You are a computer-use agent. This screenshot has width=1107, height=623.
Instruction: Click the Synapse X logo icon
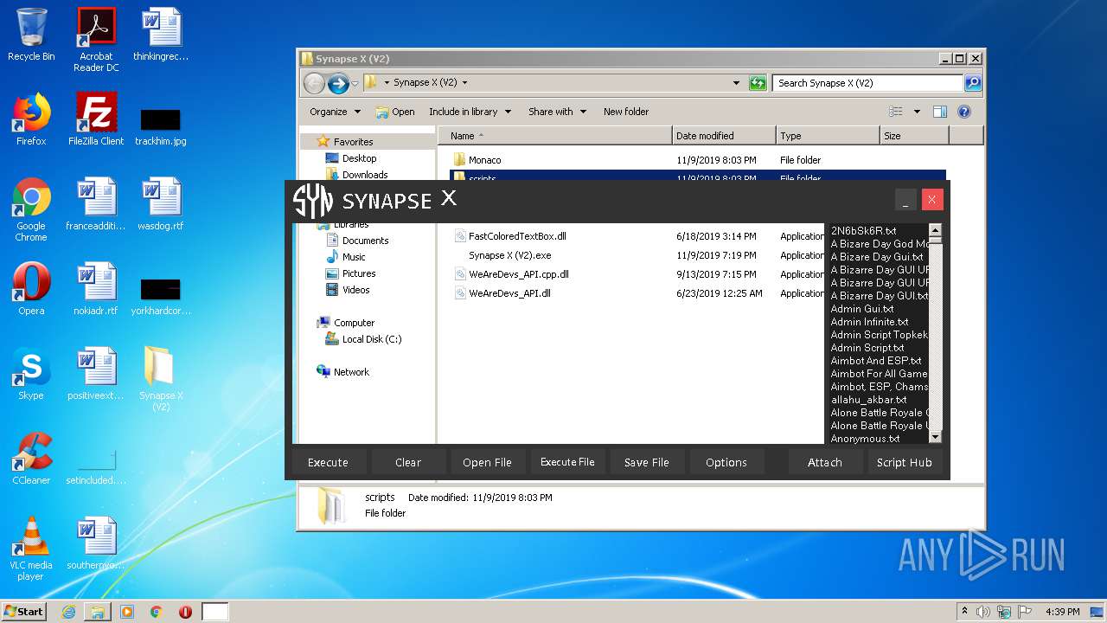(312, 201)
